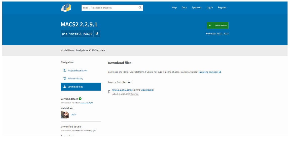Click the Project description list icon
The image size is (292, 143).
tap(65, 70)
